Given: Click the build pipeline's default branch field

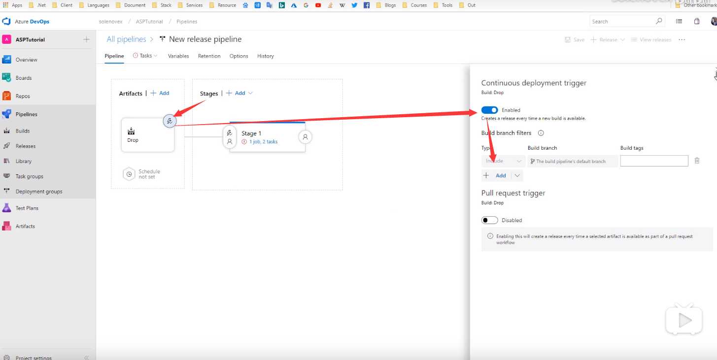Looking at the screenshot, I should (x=573, y=161).
